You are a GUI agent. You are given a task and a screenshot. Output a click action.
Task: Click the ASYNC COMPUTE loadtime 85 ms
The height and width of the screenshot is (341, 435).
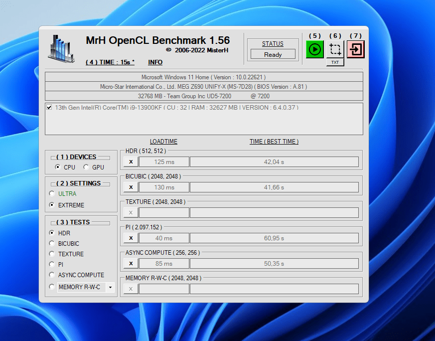[164, 264]
